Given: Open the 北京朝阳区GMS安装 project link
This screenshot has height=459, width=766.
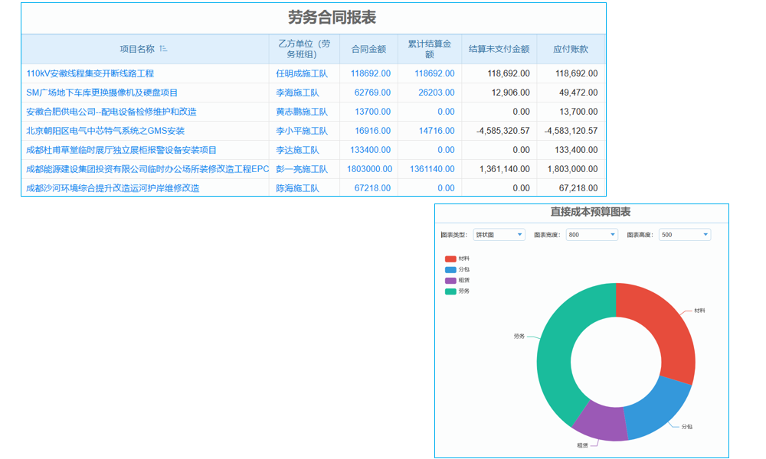Looking at the screenshot, I should pos(105,130).
